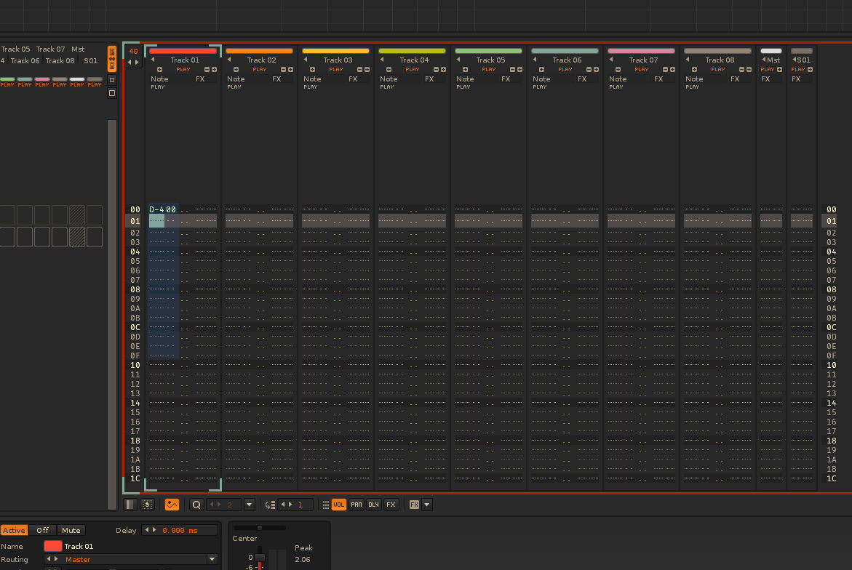Image resolution: width=852 pixels, height=570 pixels.
Task: Select the Mute track state tab
Action: coord(71,531)
